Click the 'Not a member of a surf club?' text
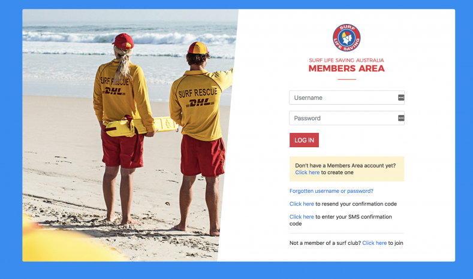 tap(325, 243)
